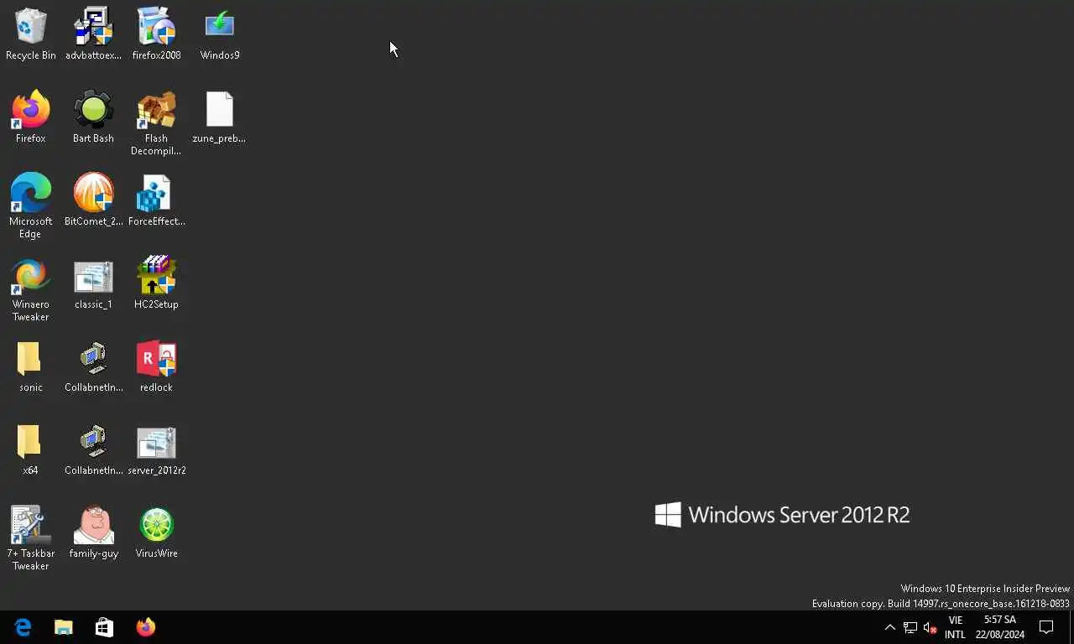Select the firefox2008 setup icon
Image resolution: width=1074 pixels, height=644 pixels.
156,34
